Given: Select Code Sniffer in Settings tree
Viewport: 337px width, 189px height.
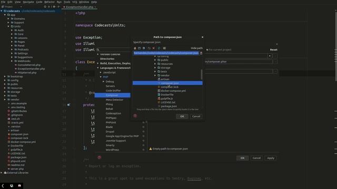Looking at the screenshot, I should coord(113,91).
